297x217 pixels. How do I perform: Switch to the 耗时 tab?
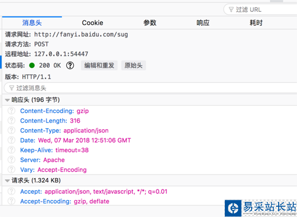256,23
